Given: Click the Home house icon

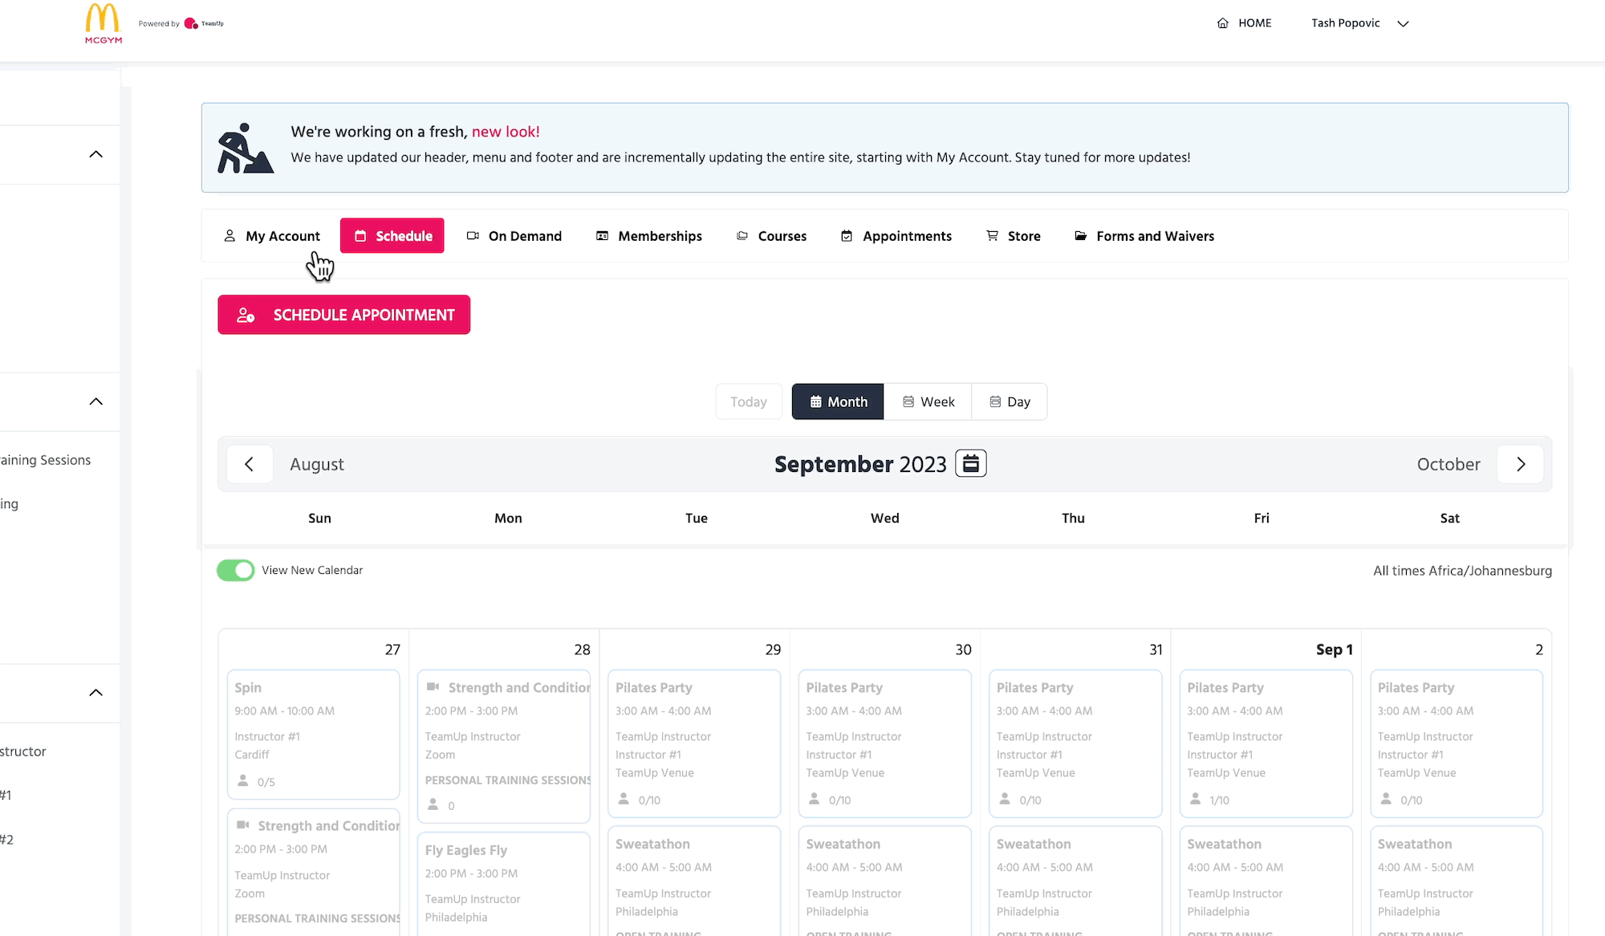Looking at the screenshot, I should click(1222, 23).
